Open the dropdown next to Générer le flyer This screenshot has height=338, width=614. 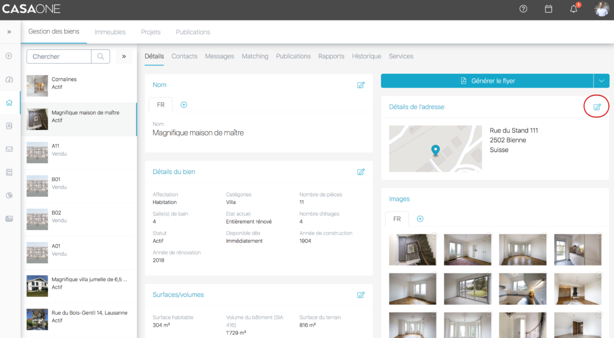[601, 81]
